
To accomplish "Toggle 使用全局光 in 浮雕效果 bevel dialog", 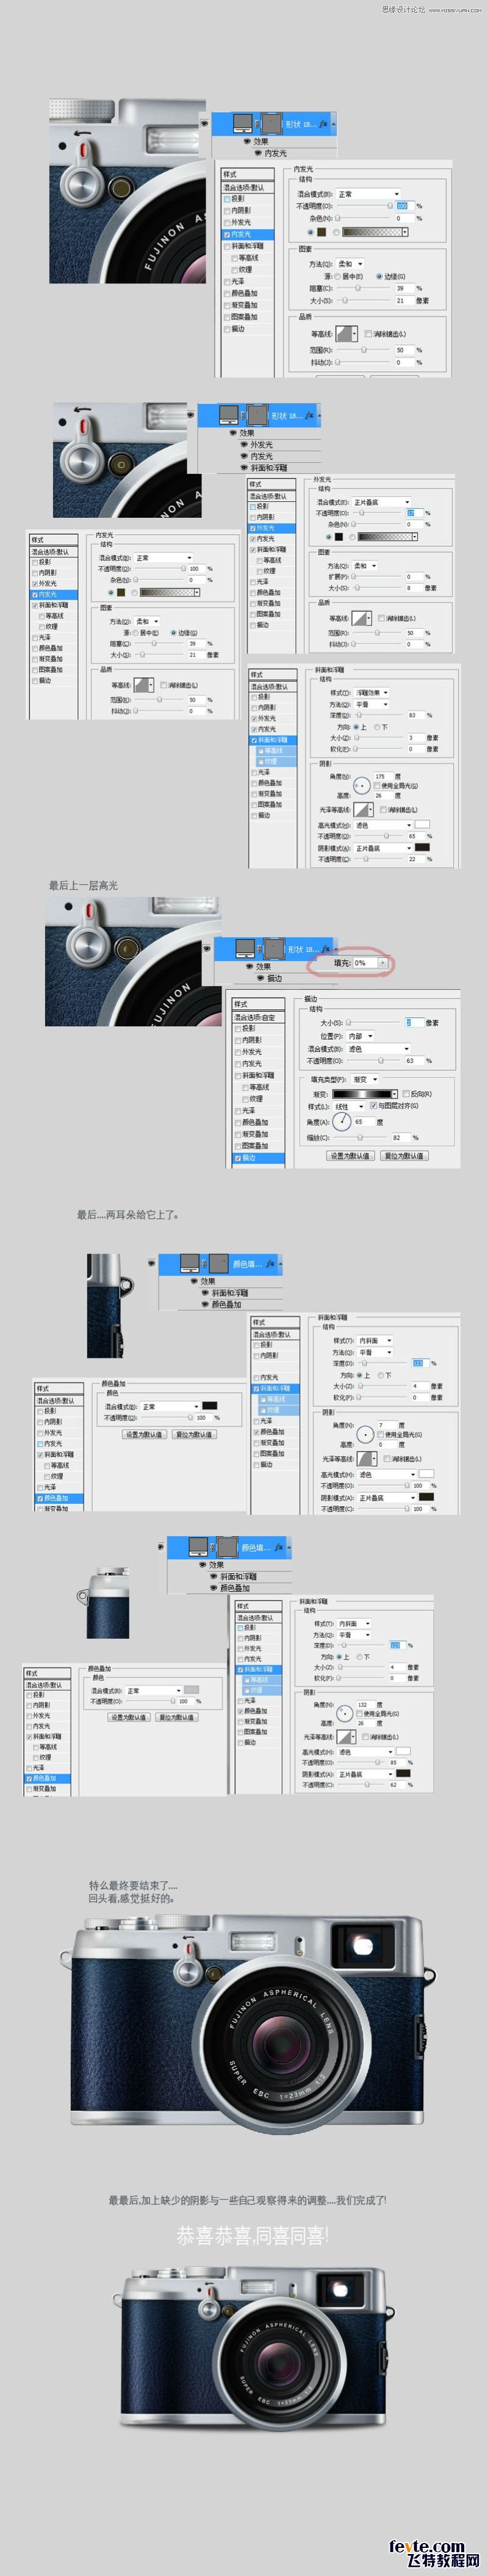I will point(377,786).
